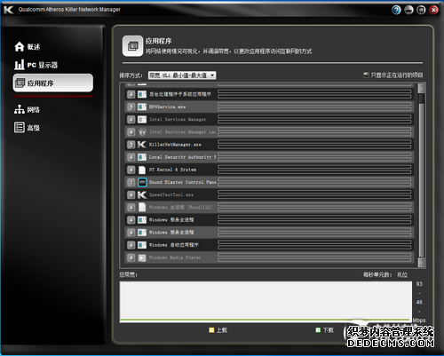Click the Intel Services Manager app icon
The width and height of the screenshot is (444, 356).
pos(142,120)
